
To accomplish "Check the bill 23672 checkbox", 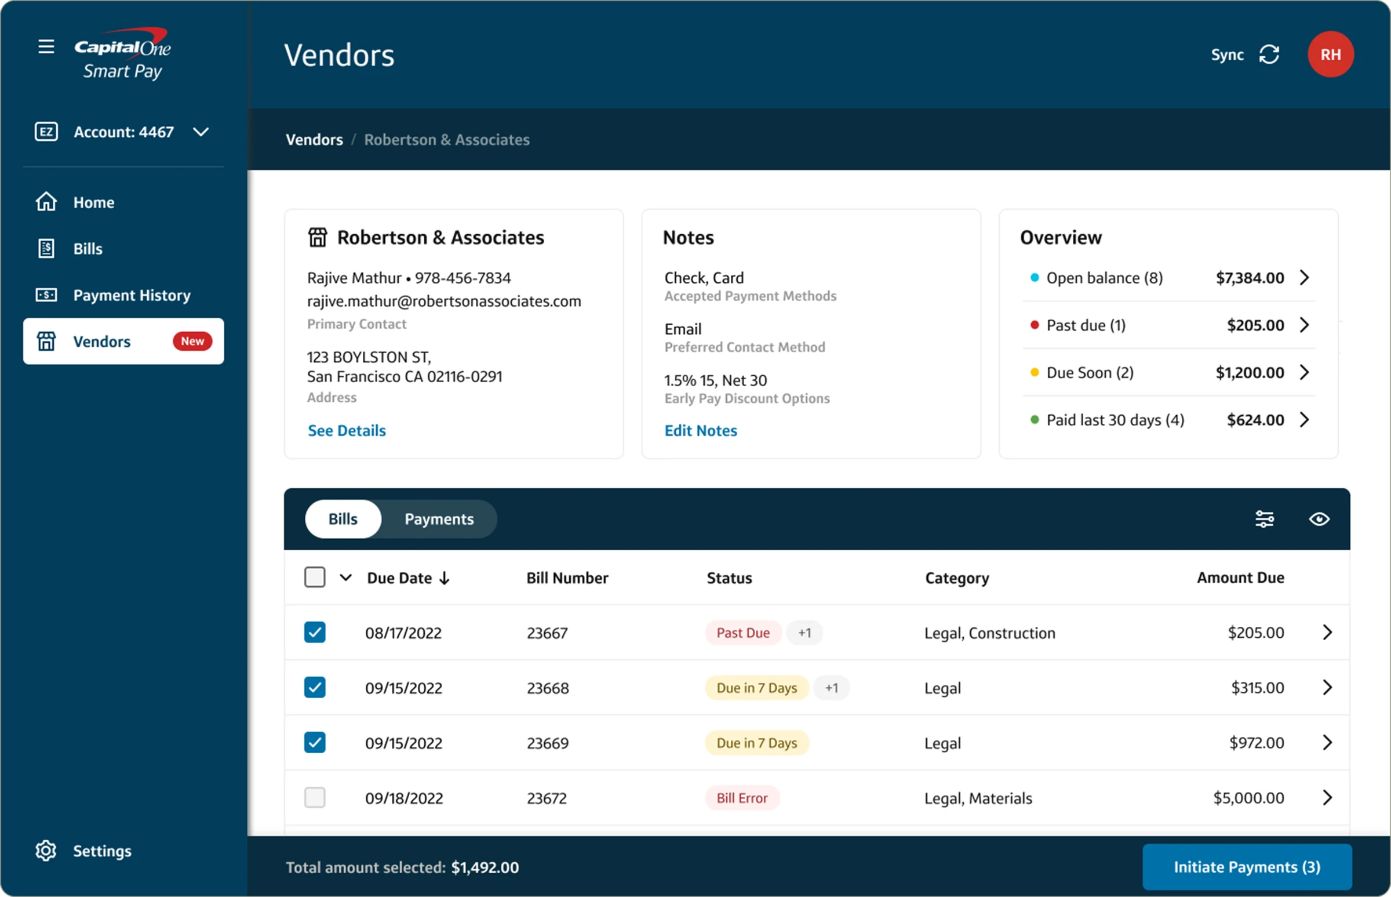I will tap(314, 797).
